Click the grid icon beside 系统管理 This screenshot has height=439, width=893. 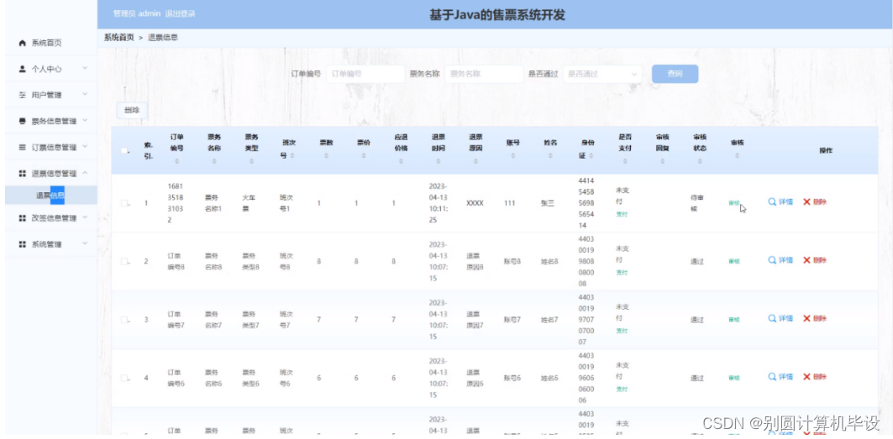pyautogui.click(x=22, y=244)
